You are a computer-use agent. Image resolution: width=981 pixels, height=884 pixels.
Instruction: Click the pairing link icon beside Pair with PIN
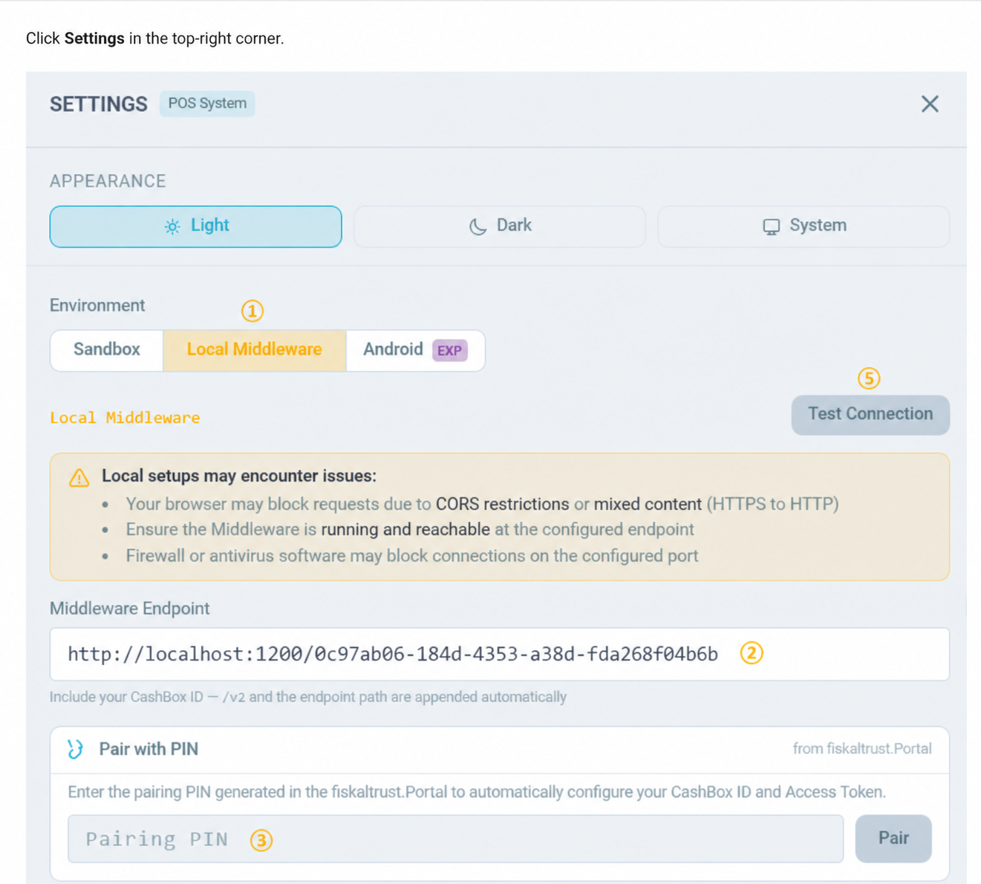pyautogui.click(x=75, y=749)
